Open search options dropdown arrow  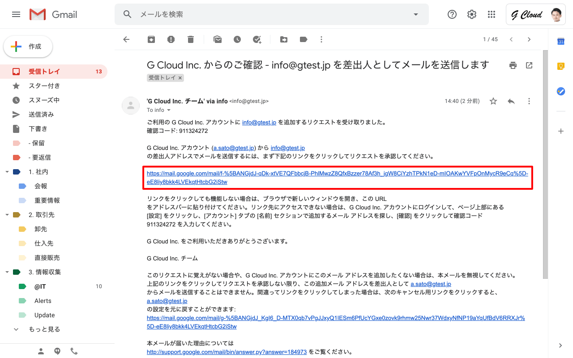pyautogui.click(x=416, y=14)
